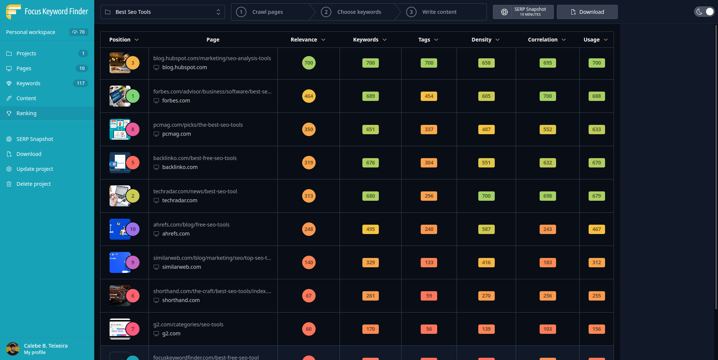The image size is (718, 360).
Task: Expand the Correlation column sort chevron
Action: pyautogui.click(x=564, y=40)
